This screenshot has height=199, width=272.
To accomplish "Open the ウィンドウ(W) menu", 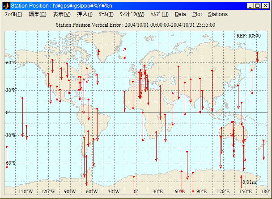I will click(x=132, y=14).
